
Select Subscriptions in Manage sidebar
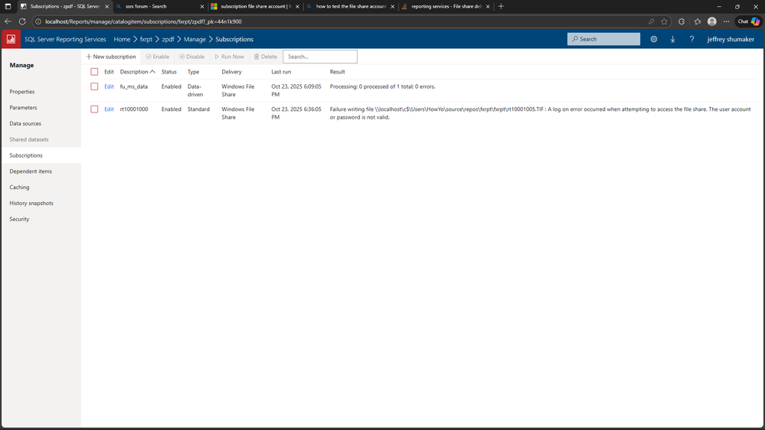(x=26, y=155)
